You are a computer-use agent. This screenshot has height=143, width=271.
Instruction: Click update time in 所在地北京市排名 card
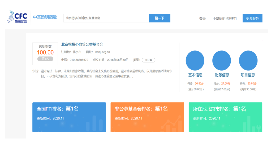pyautogui.click(x=207, y=118)
